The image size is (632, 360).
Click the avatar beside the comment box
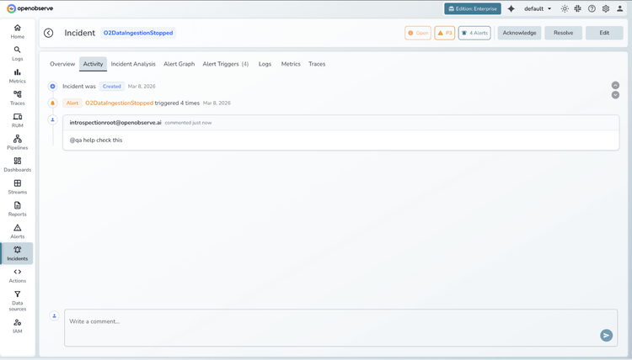(55, 315)
